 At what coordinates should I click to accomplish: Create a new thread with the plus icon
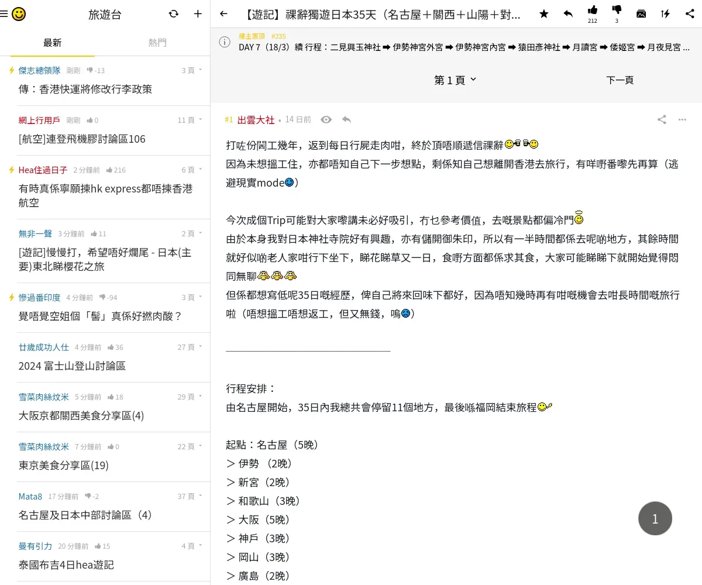point(198,14)
